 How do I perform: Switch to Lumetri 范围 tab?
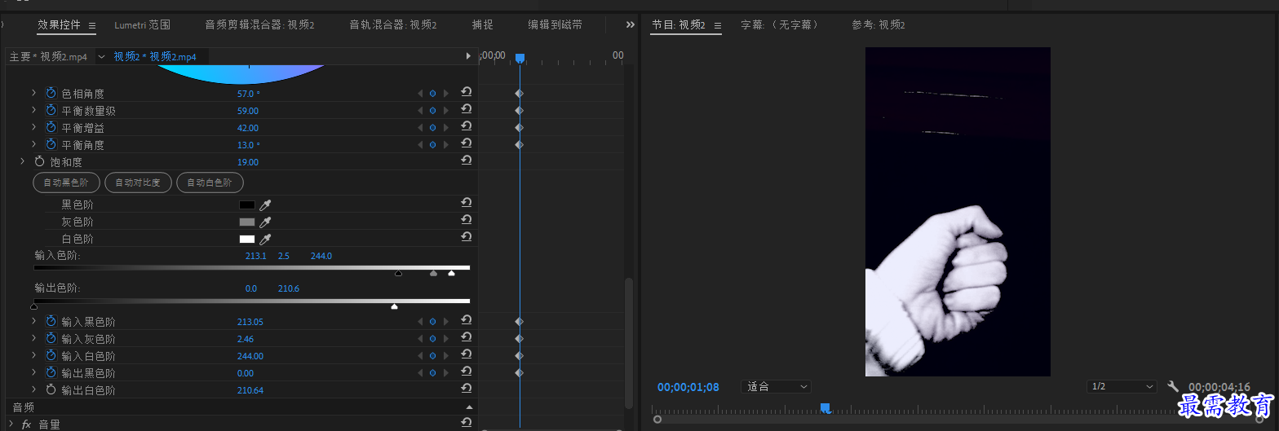tap(142, 25)
